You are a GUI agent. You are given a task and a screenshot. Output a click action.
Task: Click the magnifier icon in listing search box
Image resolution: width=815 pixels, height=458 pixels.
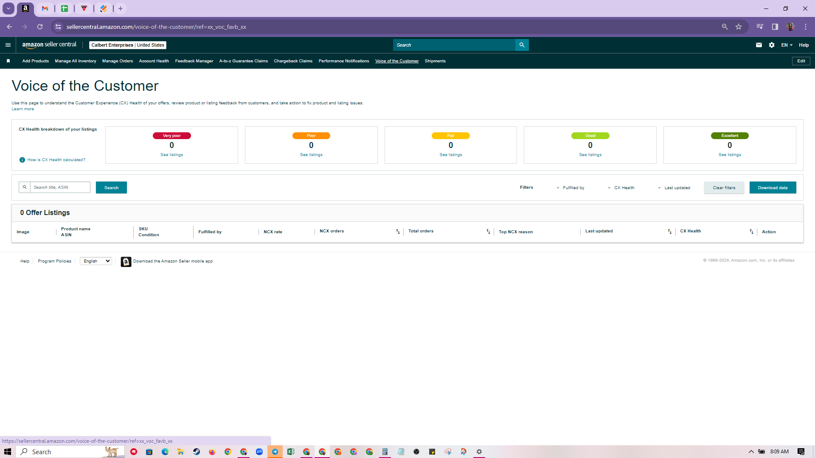25,187
